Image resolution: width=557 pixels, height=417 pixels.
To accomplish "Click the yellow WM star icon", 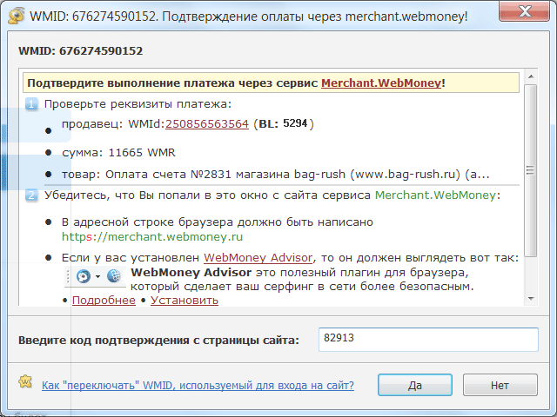I will click(25, 382).
